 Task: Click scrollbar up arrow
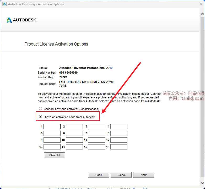pos(202,14)
